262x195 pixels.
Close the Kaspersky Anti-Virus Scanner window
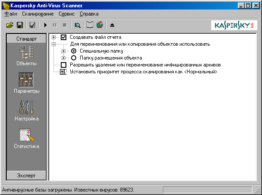(x=256, y=6)
